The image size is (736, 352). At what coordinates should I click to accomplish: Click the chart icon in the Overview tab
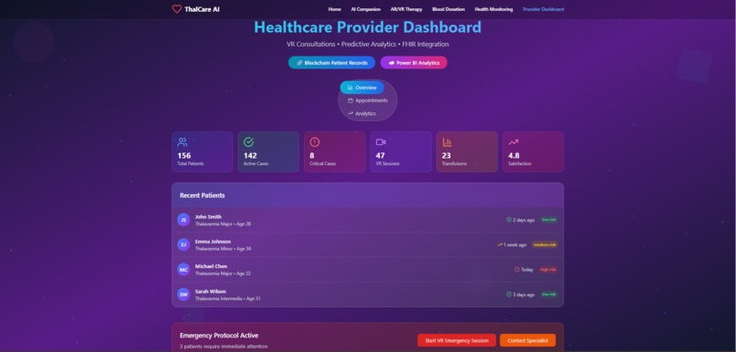(350, 88)
